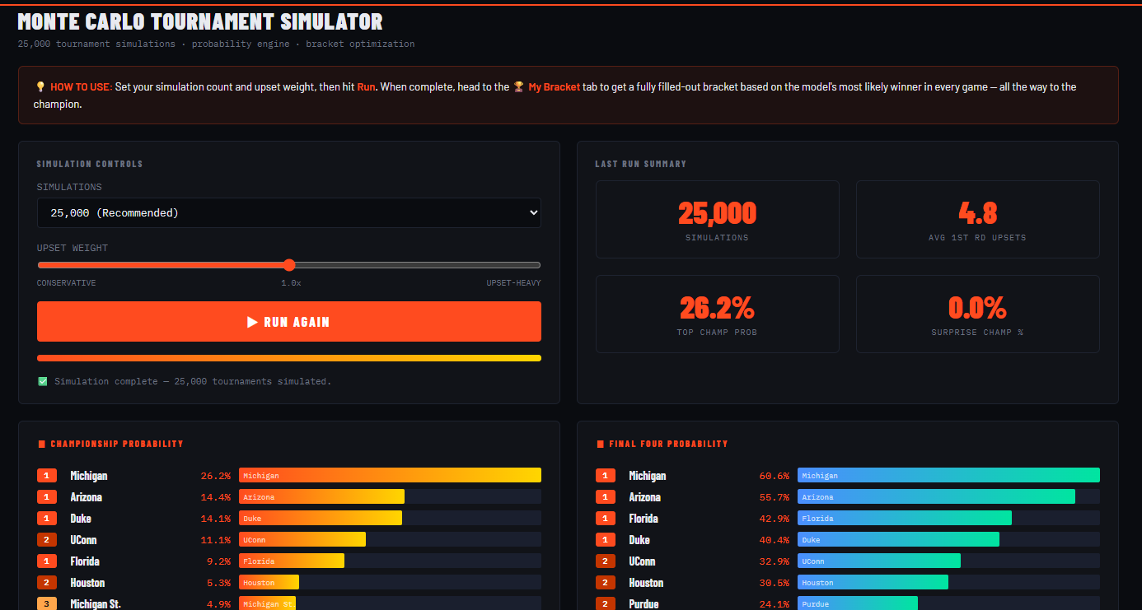
Task: Open the Simulations count dropdown
Action: [x=289, y=212]
